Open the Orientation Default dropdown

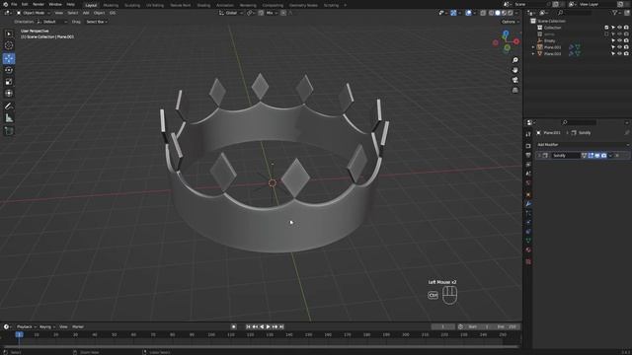coord(51,22)
